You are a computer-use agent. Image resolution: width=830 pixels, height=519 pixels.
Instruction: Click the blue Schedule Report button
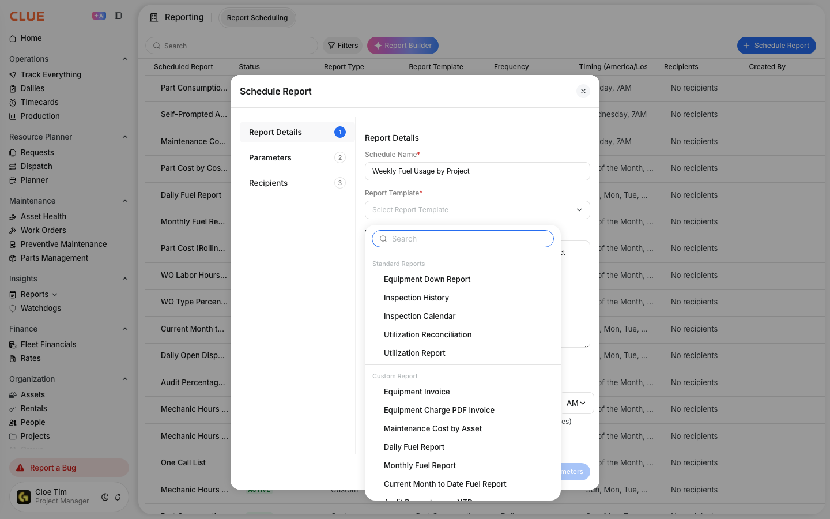coord(776,46)
